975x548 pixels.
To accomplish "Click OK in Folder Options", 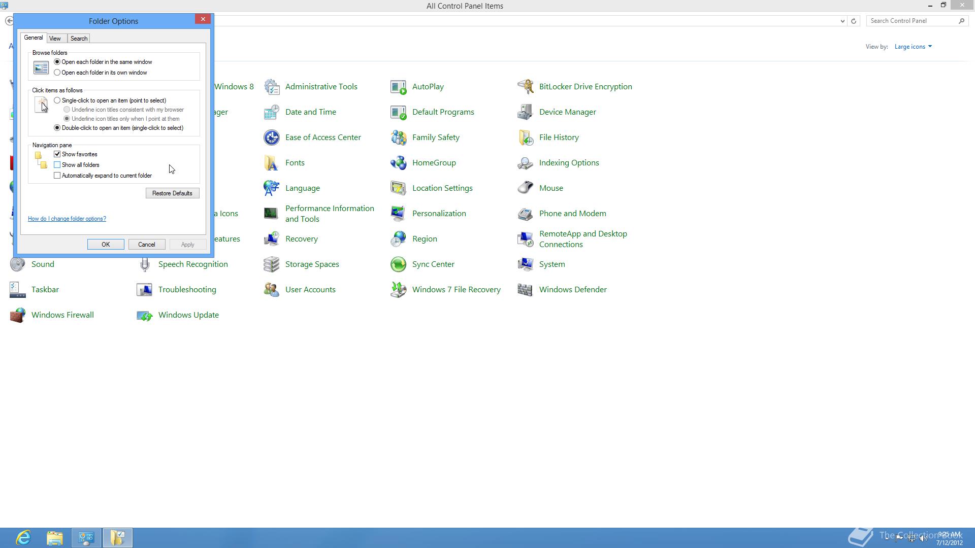I will (106, 245).
